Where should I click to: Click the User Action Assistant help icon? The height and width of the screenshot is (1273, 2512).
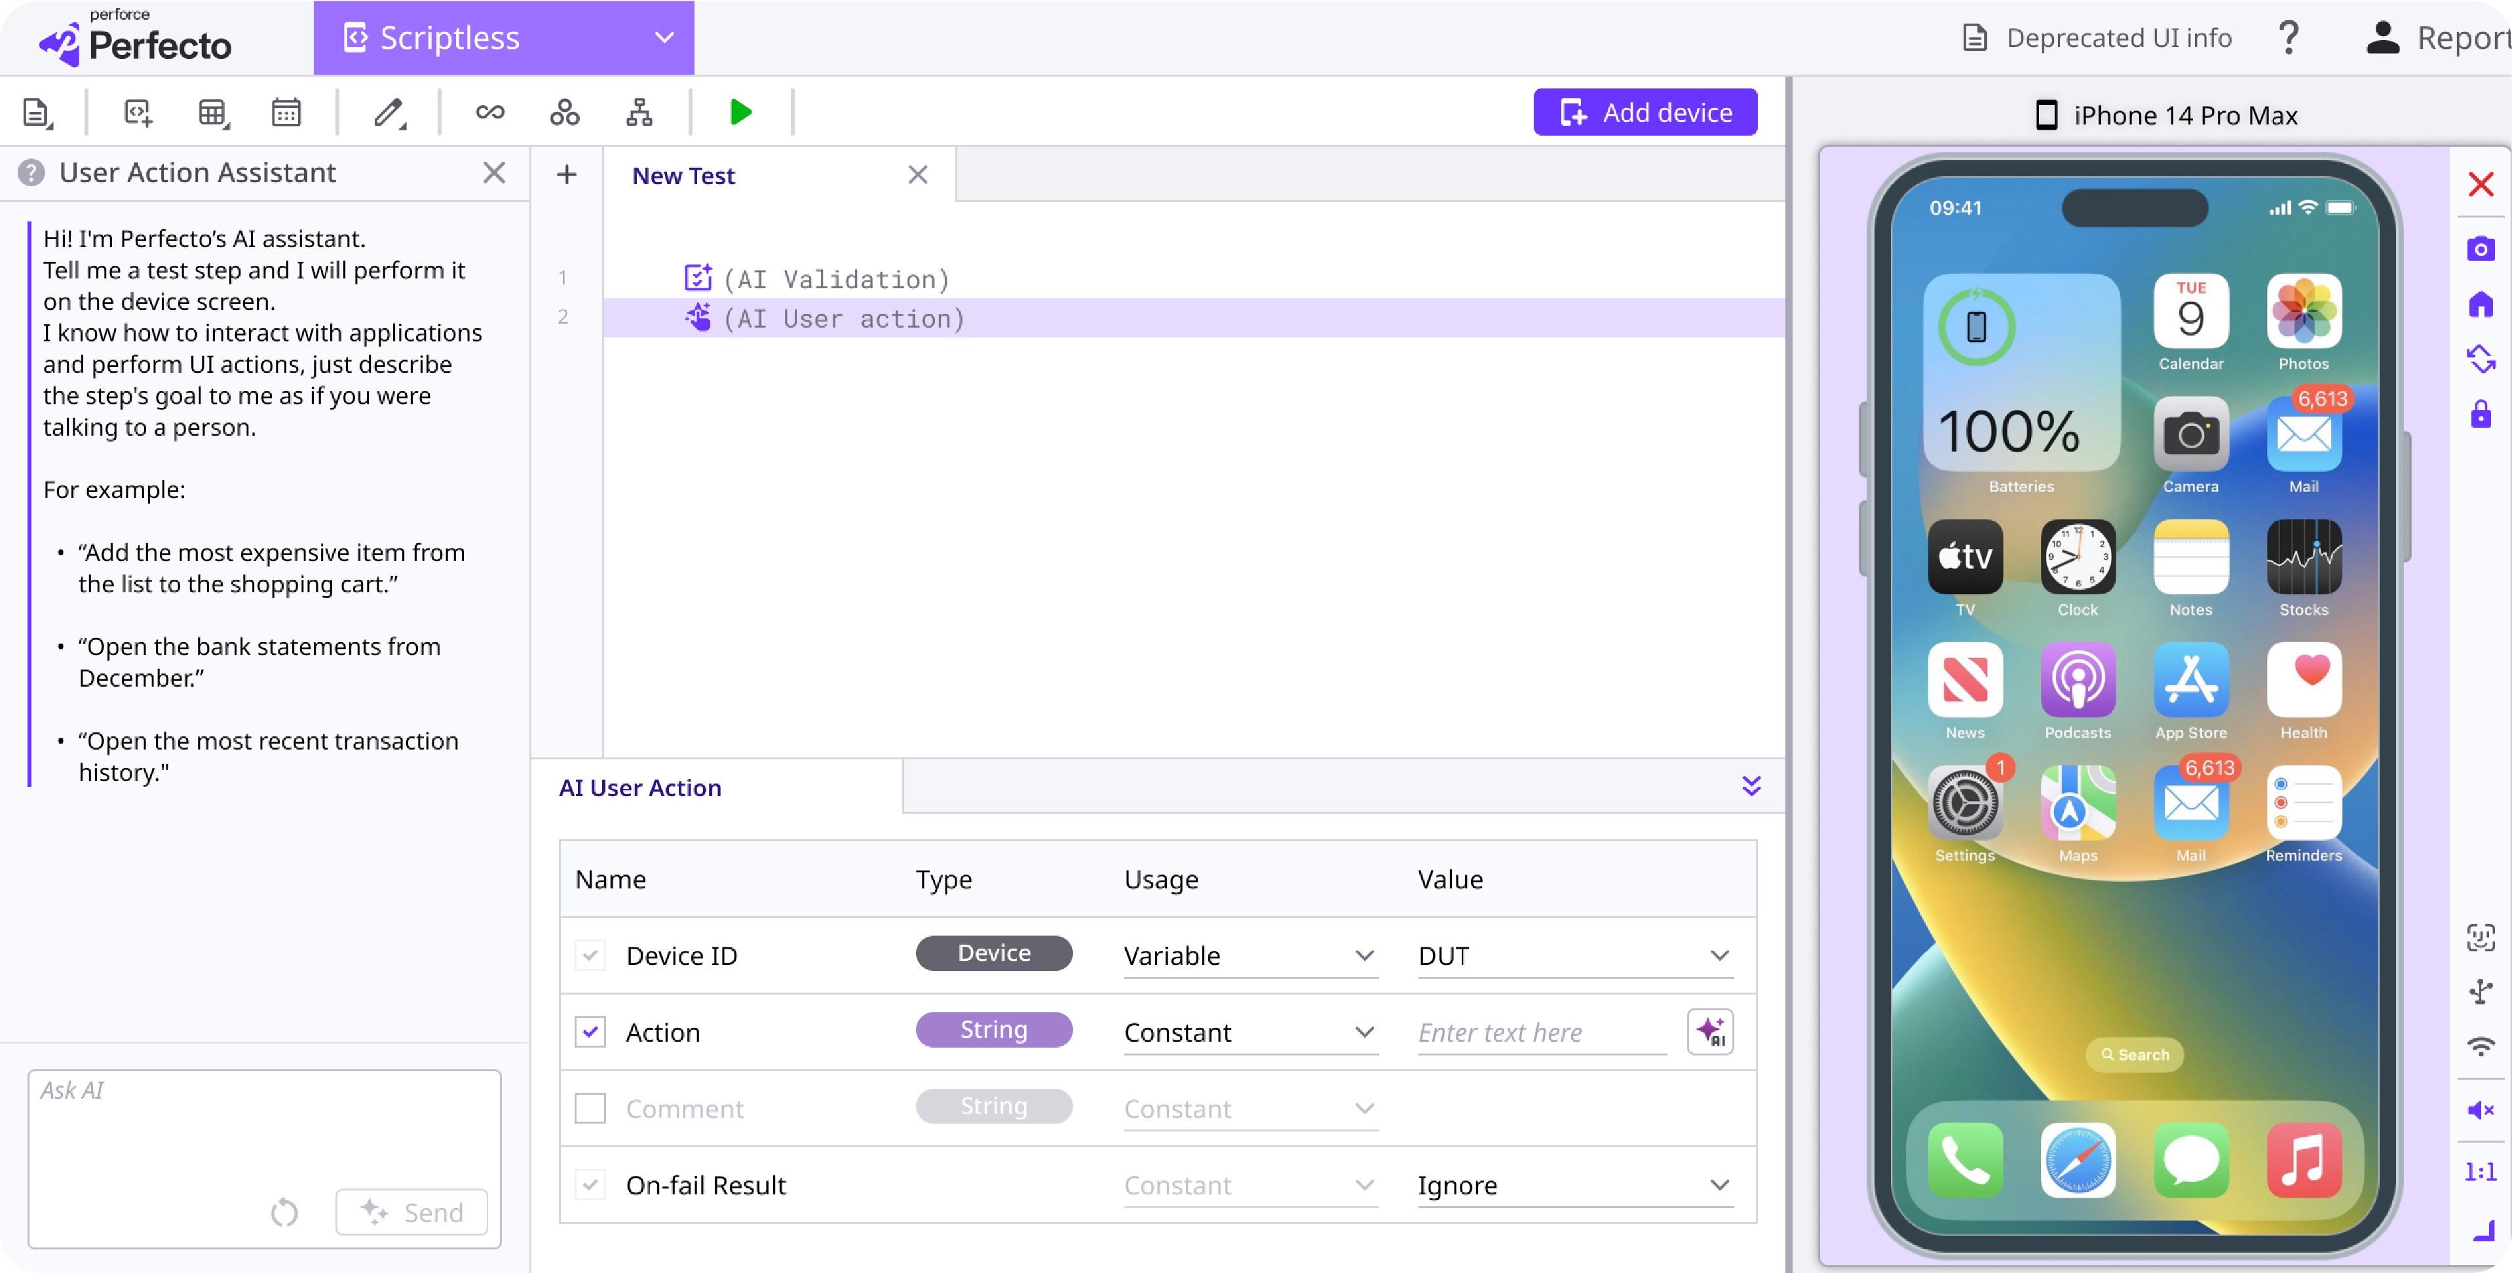pos(31,173)
